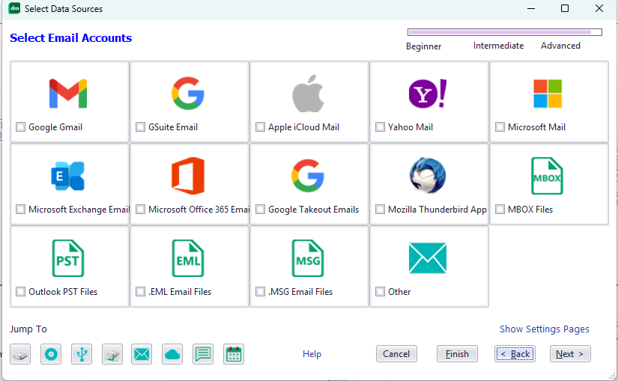This screenshot has width=618, height=381.
Task: Click the Mozilla Thunderbird bird icon
Action: click(x=428, y=176)
